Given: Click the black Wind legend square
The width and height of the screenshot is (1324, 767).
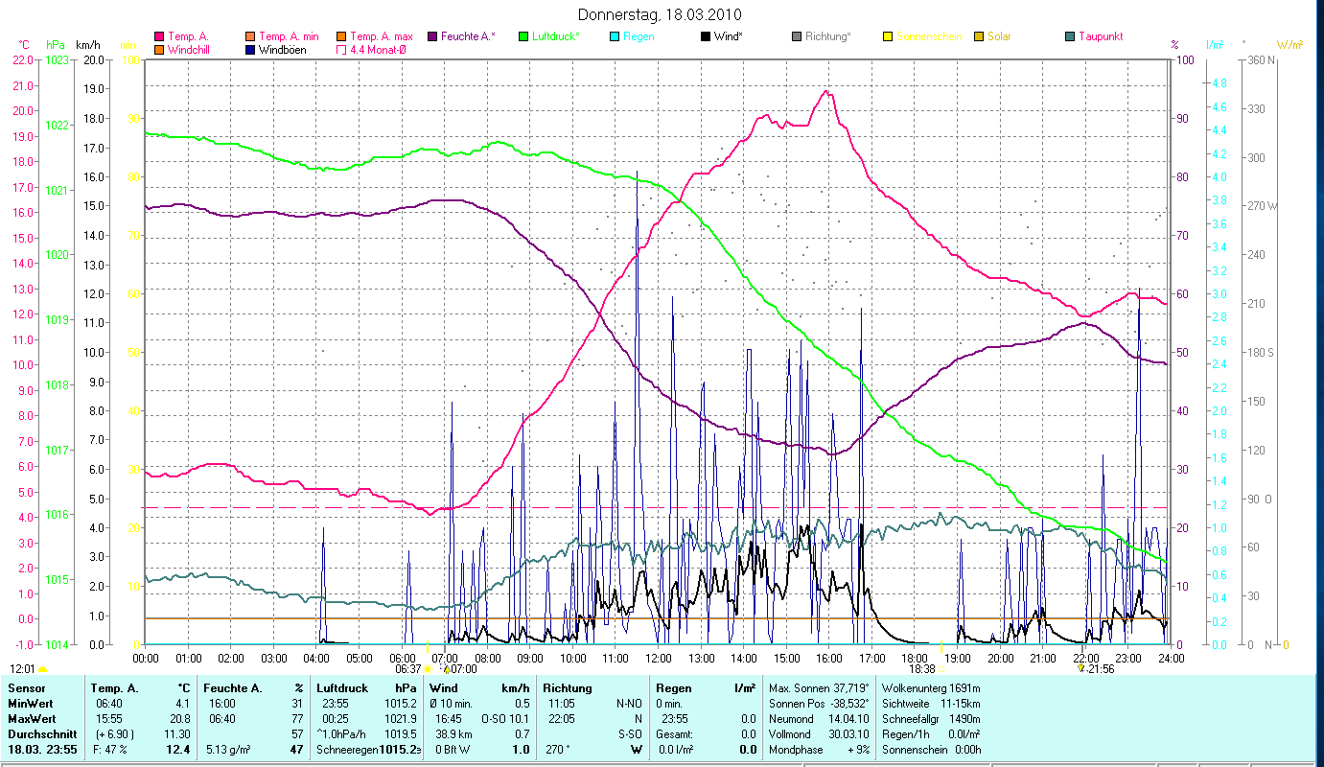Looking at the screenshot, I should pos(706,36).
